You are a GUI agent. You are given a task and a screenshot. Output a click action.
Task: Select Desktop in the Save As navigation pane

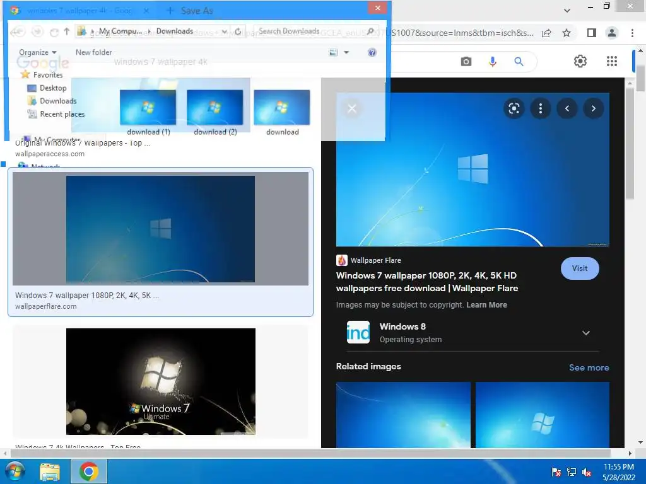pos(47,88)
